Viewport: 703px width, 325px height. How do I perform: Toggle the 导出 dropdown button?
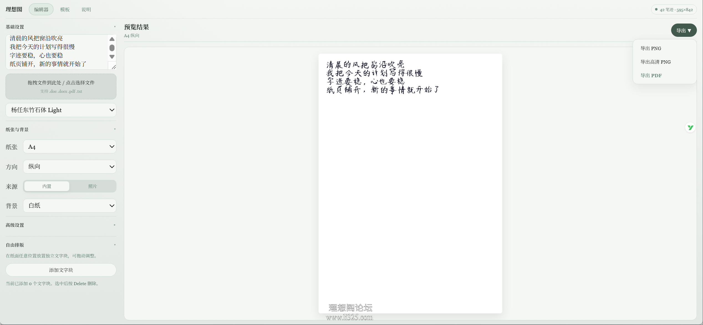pyautogui.click(x=684, y=30)
